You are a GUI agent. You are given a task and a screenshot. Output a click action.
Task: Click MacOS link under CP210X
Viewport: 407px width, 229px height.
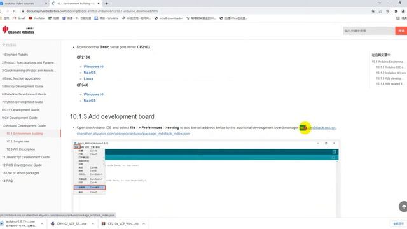pos(90,73)
